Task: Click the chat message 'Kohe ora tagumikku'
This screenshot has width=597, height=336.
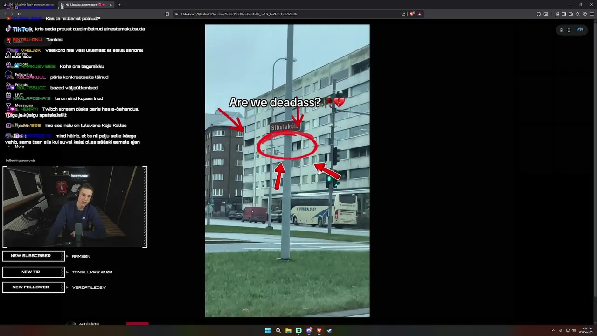Action: pos(82,67)
